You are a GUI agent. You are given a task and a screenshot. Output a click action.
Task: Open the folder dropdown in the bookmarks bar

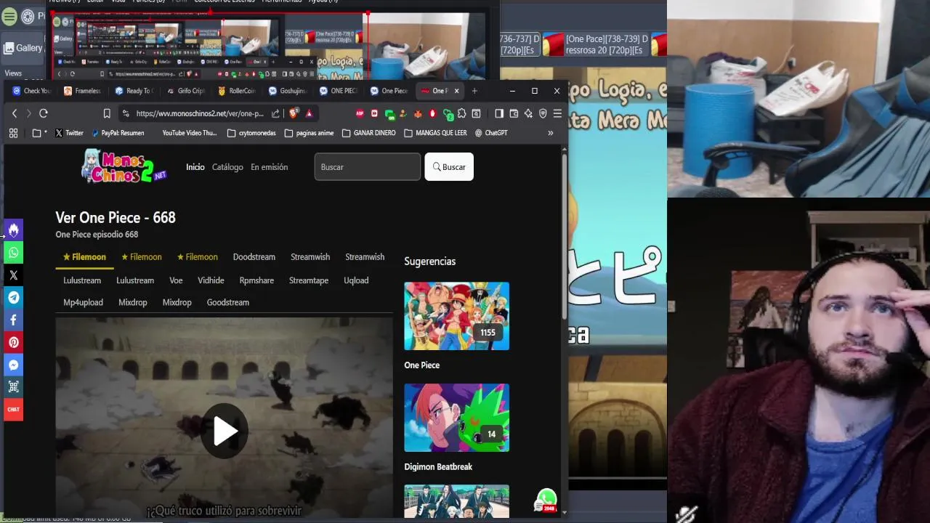[39, 133]
